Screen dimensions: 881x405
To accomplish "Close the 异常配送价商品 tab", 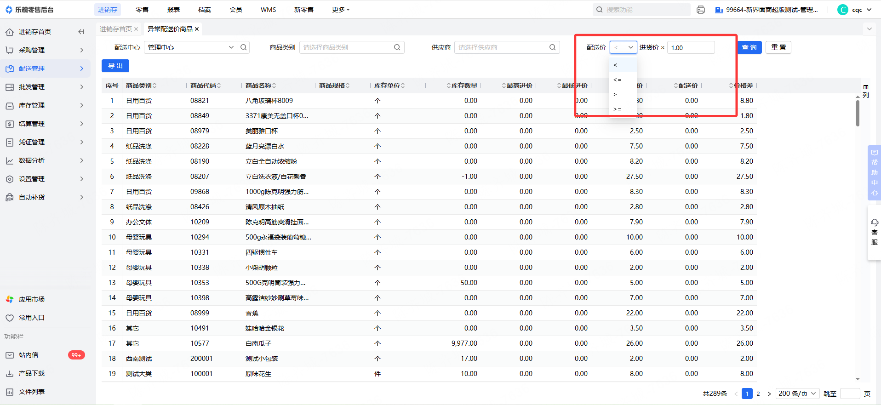I will click(x=197, y=29).
